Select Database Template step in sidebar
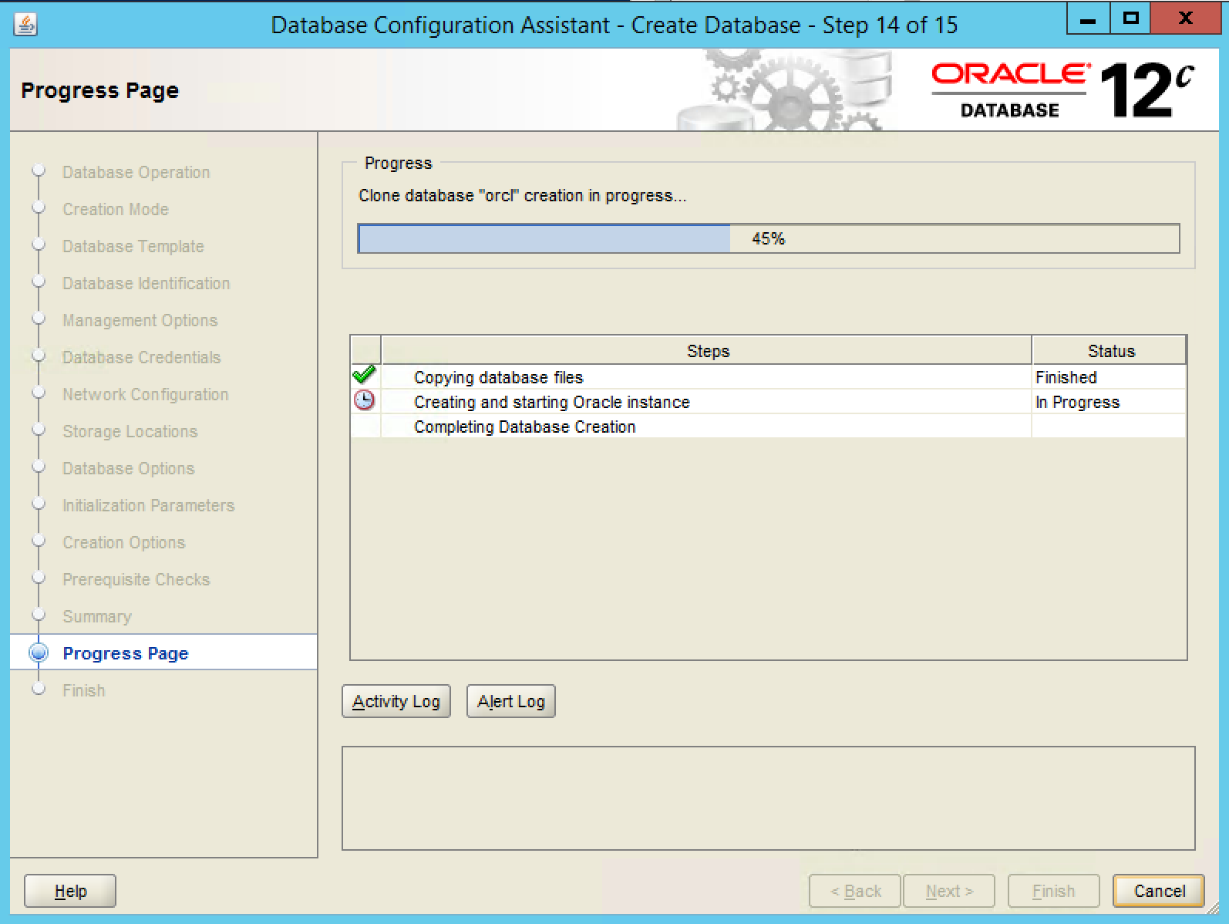Image resolution: width=1229 pixels, height=924 pixels. pos(133,246)
